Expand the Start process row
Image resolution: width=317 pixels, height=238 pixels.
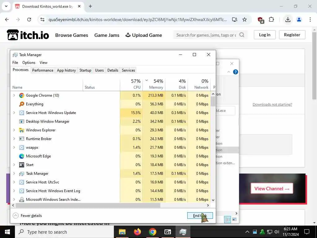(x=14, y=165)
